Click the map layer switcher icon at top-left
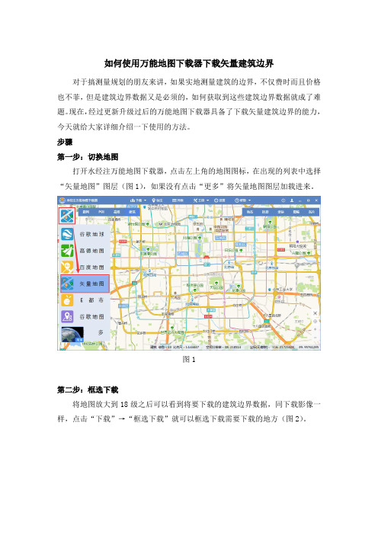This screenshot has width=378, height=535. pos(67,216)
